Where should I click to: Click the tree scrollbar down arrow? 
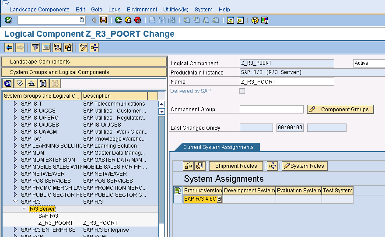161,111
